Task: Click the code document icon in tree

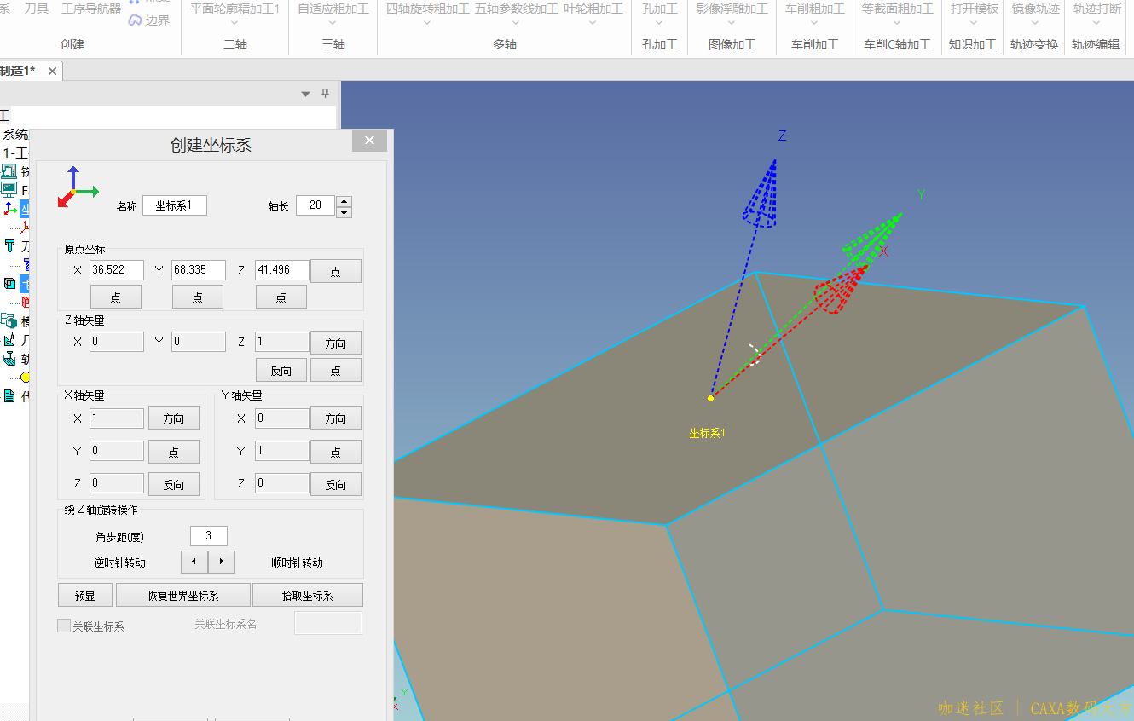Action: tap(9, 395)
